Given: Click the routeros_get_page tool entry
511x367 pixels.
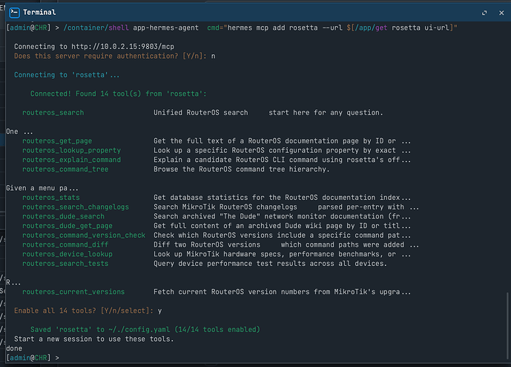Looking at the screenshot, I should 57,141.
